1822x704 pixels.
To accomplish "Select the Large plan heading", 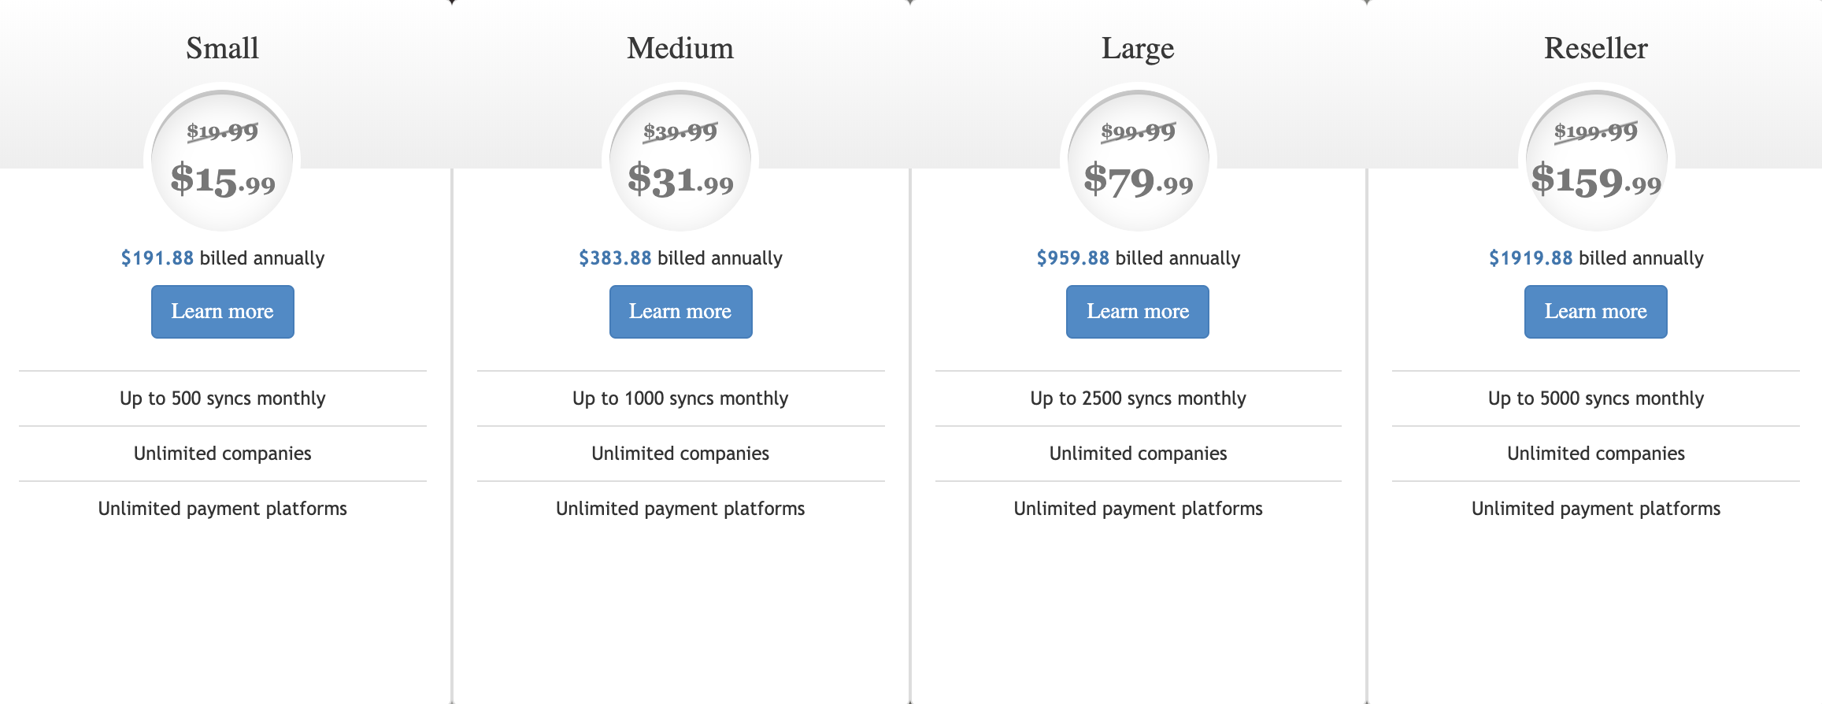I will click(1138, 49).
